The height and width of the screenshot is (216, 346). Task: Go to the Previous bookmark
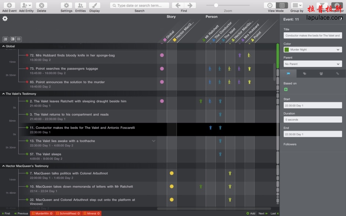(21, 213)
